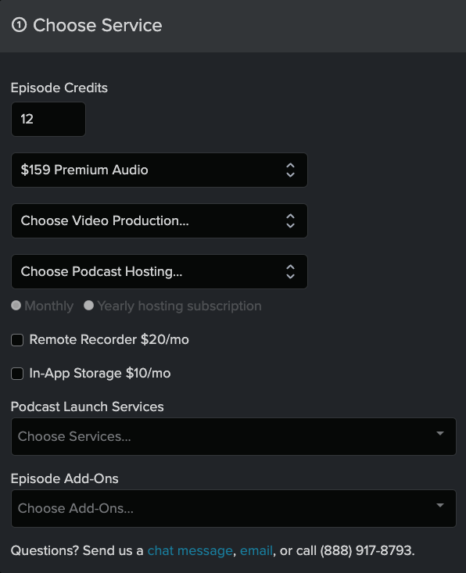Open the chat message link

(x=190, y=550)
